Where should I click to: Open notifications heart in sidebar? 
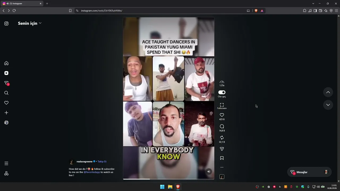coord(6,103)
